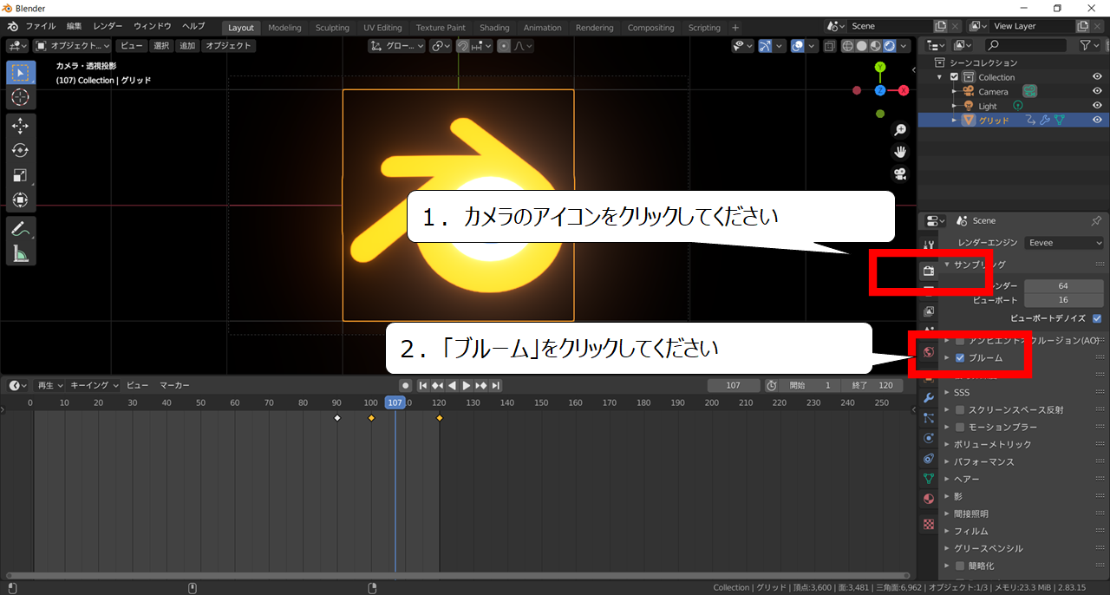This screenshot has height=595, width=1110.
Task: Hide the Camera object with its eye icon
Action: [x=1097, y=92]
